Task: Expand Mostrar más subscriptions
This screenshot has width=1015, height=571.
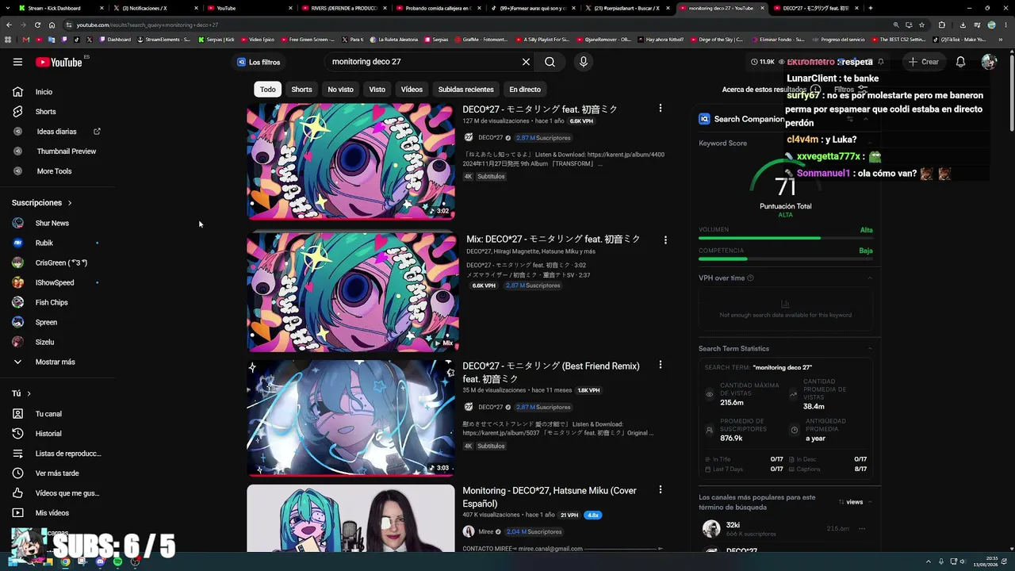Action: 56,362
